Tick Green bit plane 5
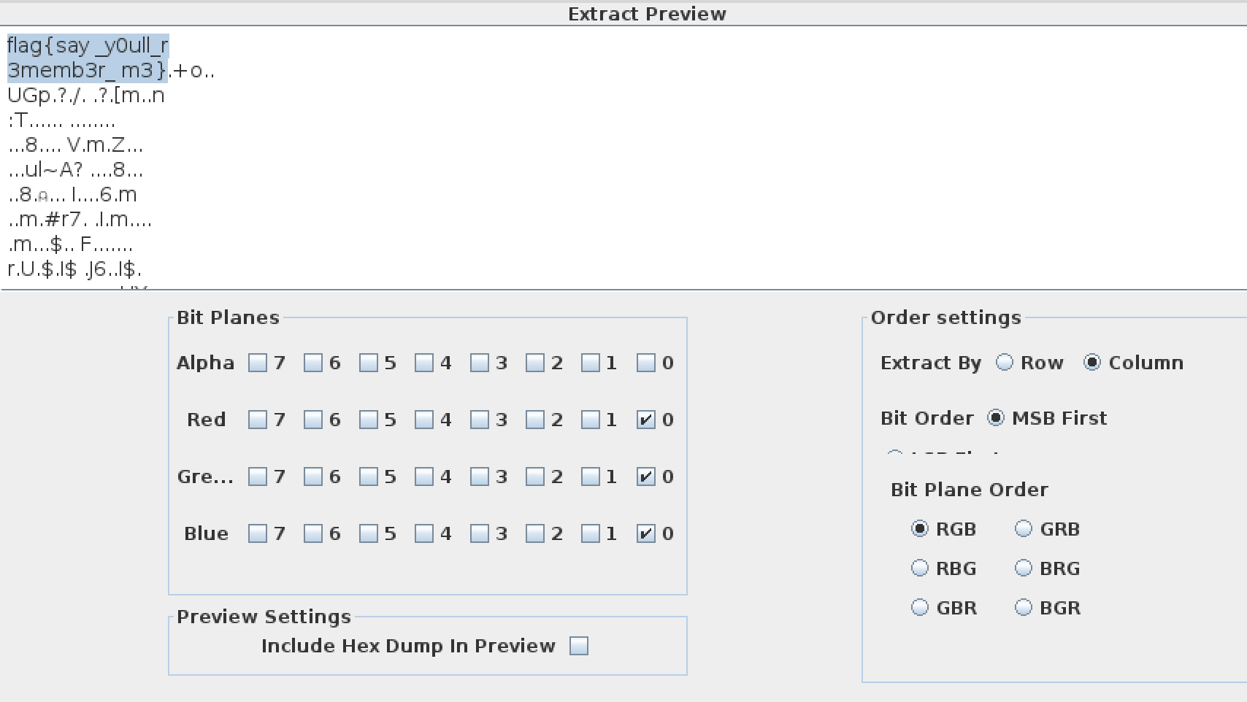The image size is (1247, 702). pyautogui.click(x=369, y=477)
